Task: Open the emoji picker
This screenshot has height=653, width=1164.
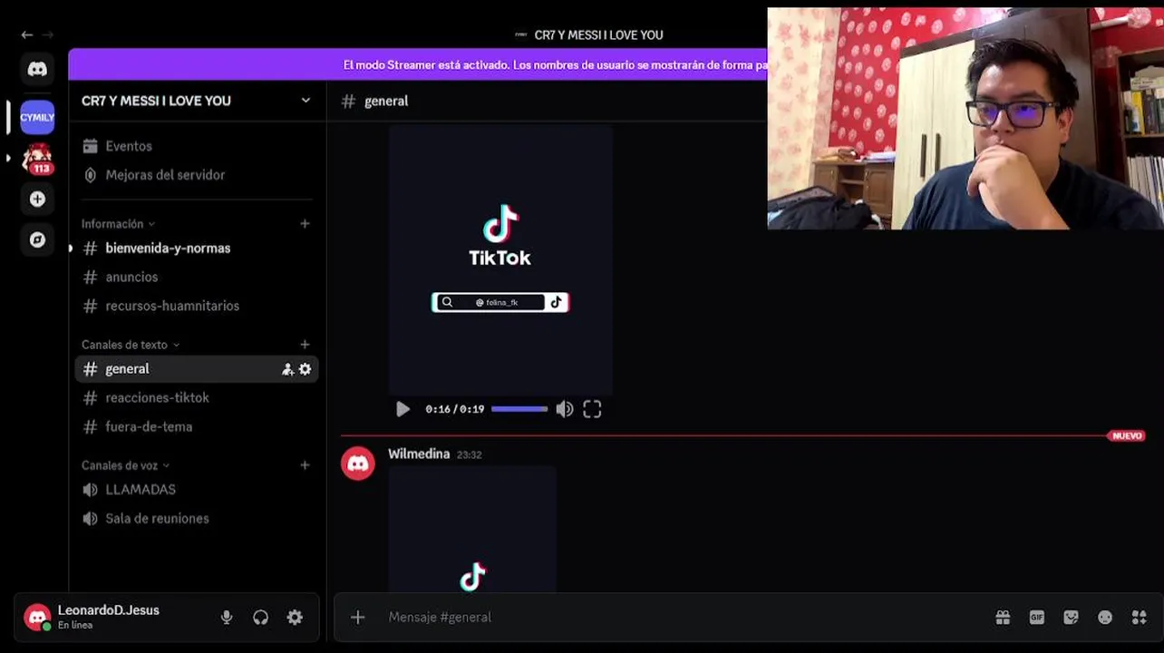Action: coord(1105,618)
